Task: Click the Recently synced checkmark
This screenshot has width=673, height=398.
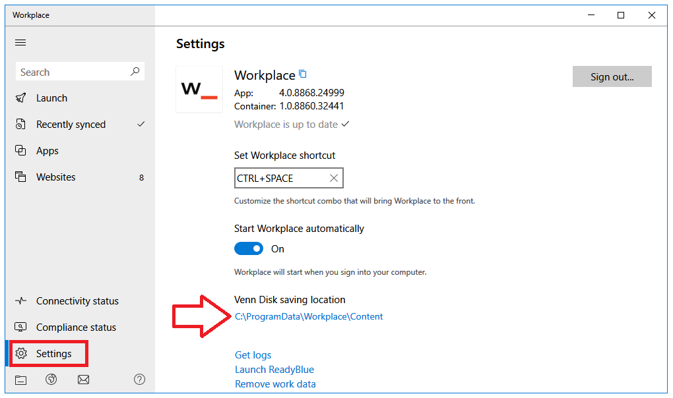Action: point(141,125)
